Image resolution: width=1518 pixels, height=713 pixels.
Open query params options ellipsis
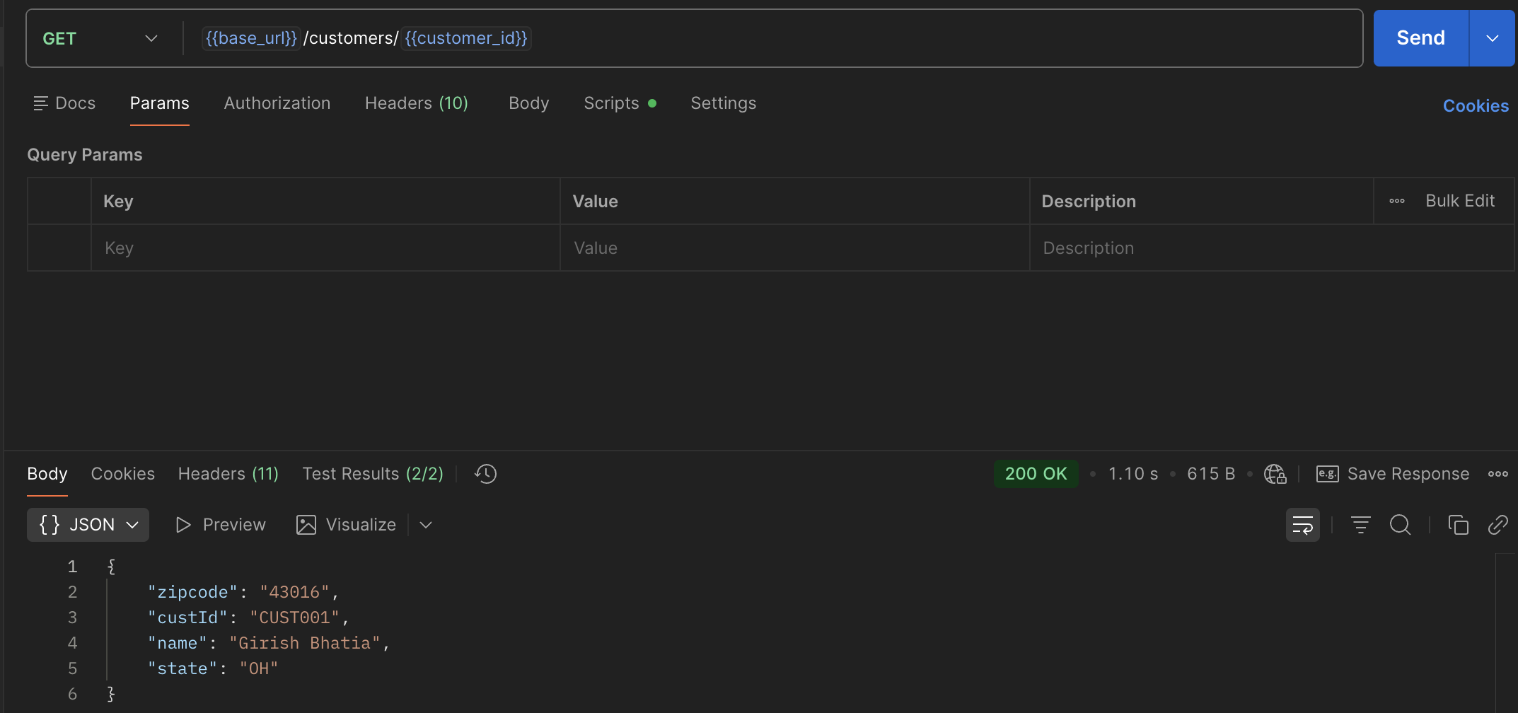pyautogui.click(x=1397, y=201)
